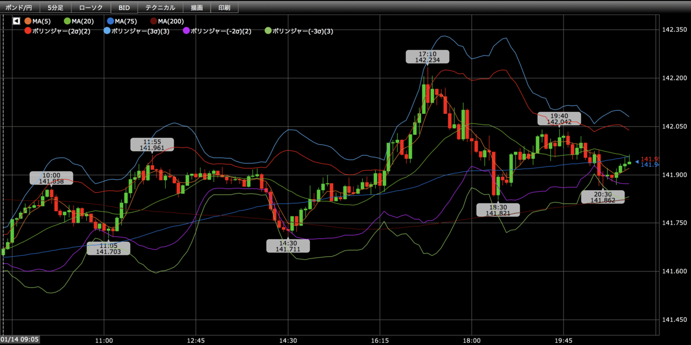Open the ポンド/円 currency pair dropdown
The height and width of the screenshot is (345, 691).
coord(21,8)
